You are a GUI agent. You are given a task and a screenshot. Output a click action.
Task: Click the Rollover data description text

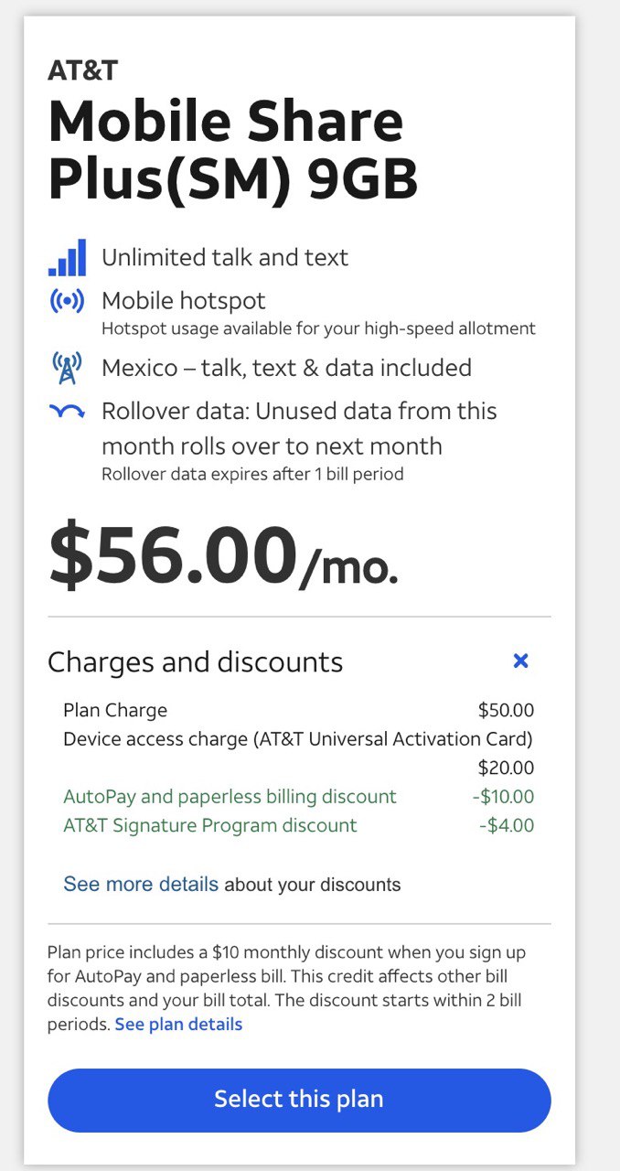(x=299, y=428)
